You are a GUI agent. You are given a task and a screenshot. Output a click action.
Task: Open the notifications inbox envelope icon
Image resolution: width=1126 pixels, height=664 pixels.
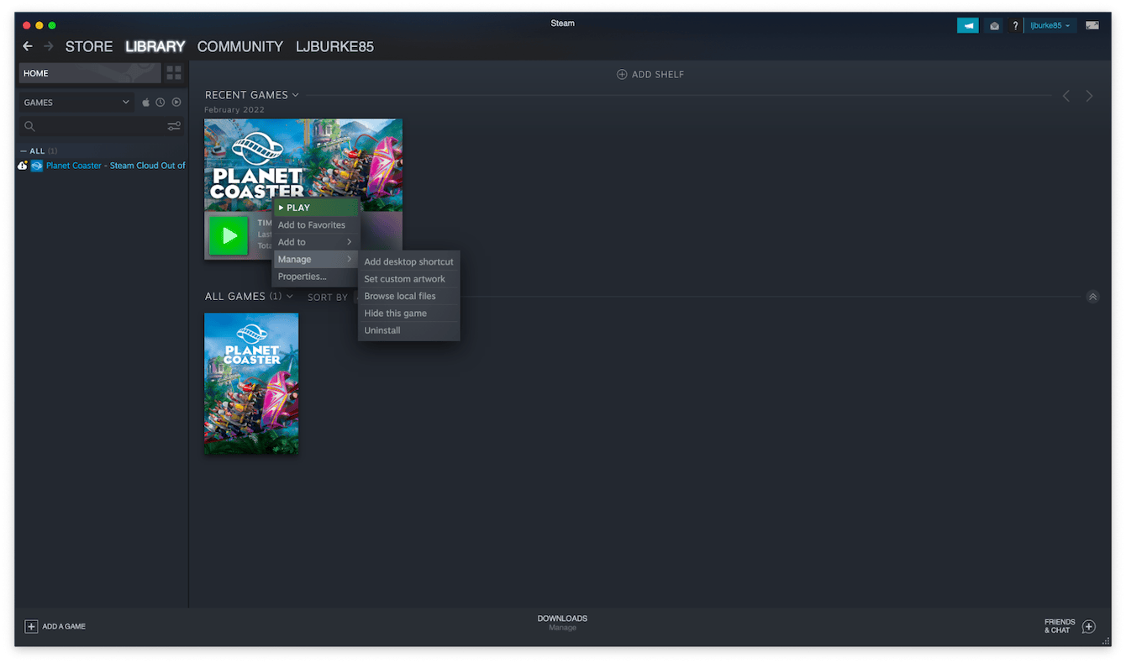[994, 25]
